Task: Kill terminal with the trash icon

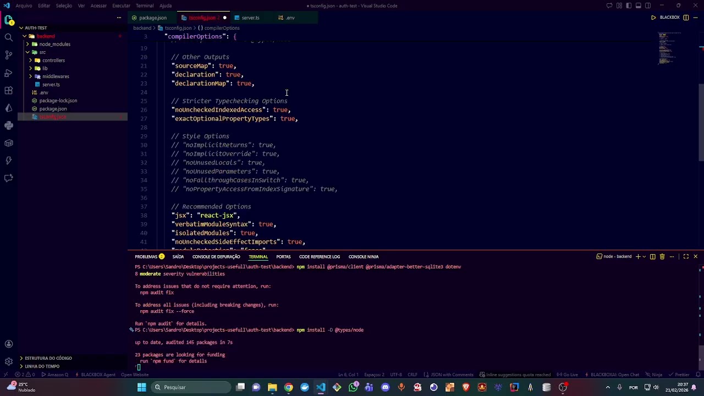Action: coord(662,256)
